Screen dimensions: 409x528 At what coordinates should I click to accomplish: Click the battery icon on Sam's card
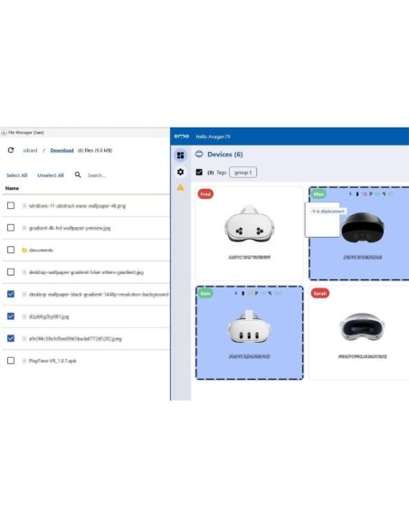(x=243, y=293)
